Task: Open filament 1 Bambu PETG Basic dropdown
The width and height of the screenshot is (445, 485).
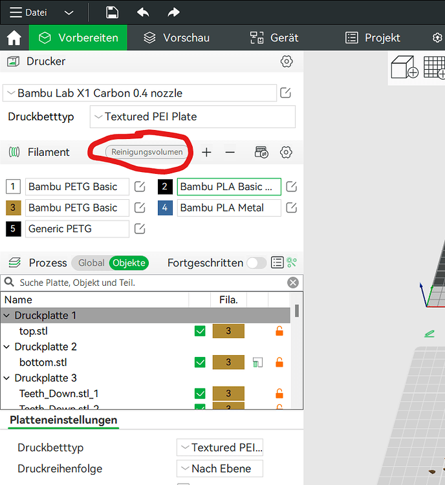Action: point(77,186)
